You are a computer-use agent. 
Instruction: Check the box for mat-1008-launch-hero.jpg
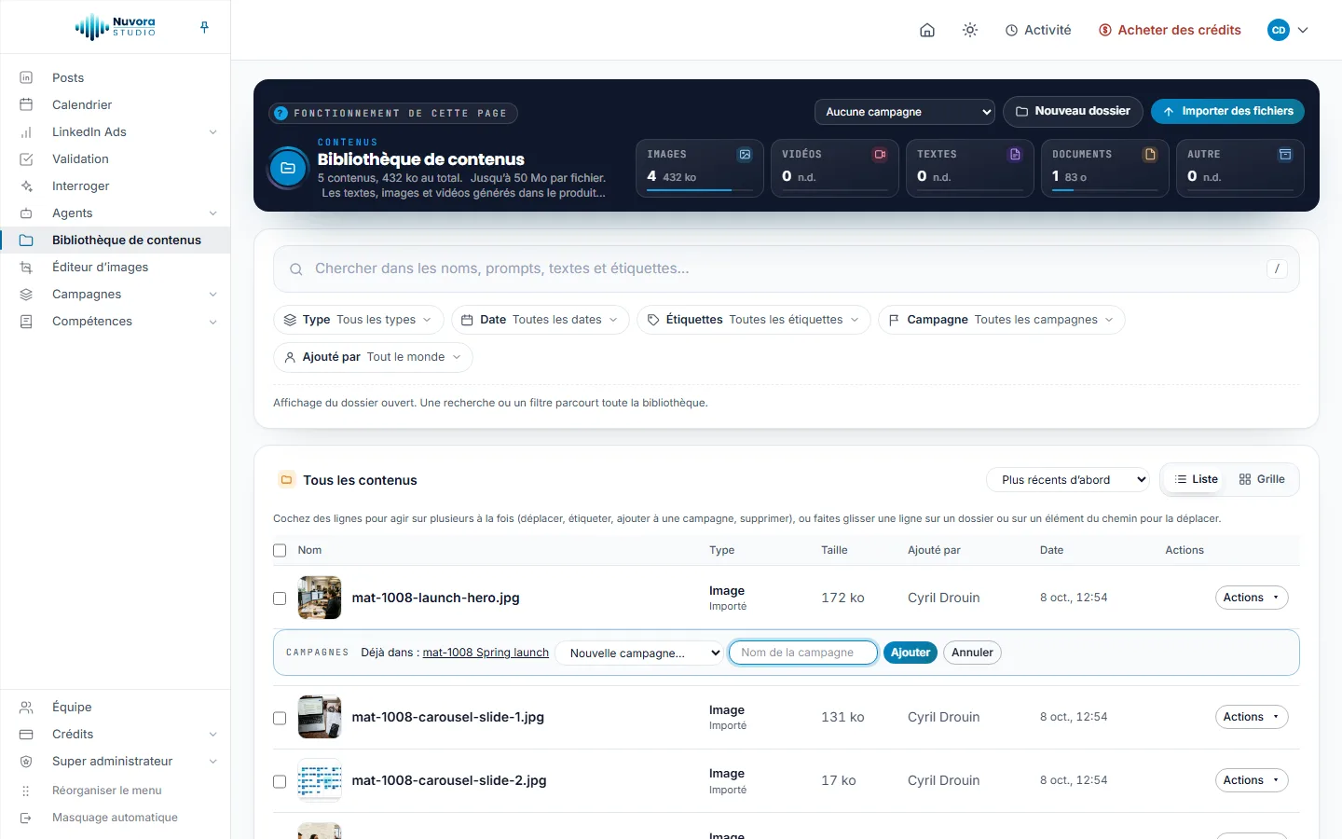(280, 598)
